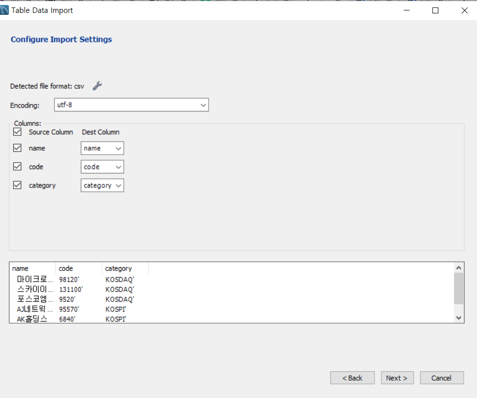Select the AJ네트웍 name cell
Viewport: 477px width, 398px height.
[x=35, y=309]
